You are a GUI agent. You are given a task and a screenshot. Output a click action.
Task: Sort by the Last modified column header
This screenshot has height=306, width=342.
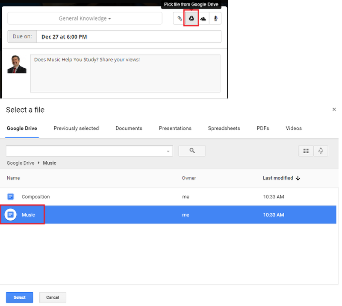click(278, 178)
